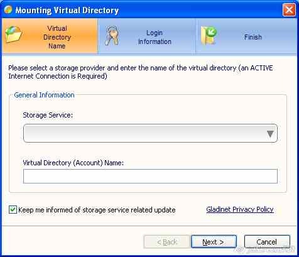Click the Finish folder icon with green arrow
The height and width of the screenshot is (257, 299).
(209, 35)
